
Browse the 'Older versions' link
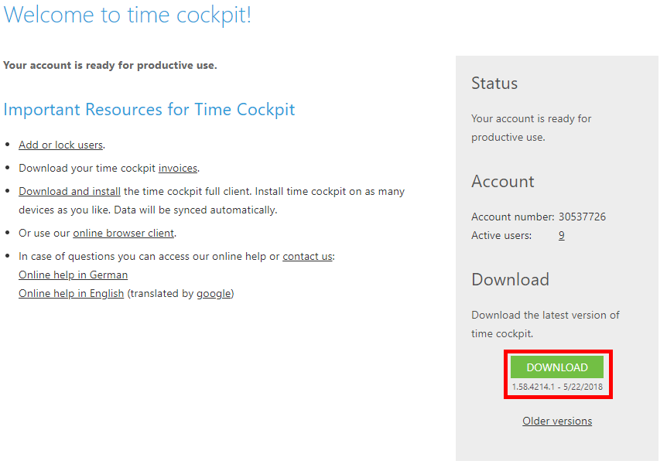557,421
